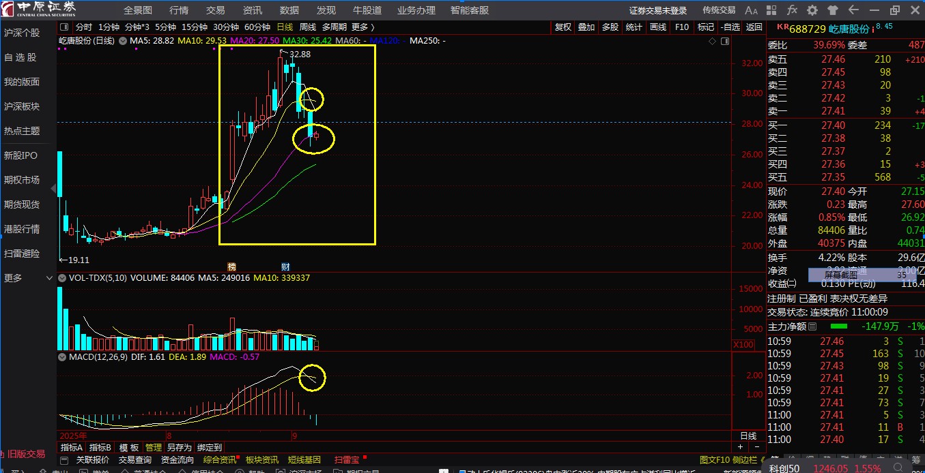Switch to the 分时 period
925x473 pixels.
[83, 27]
